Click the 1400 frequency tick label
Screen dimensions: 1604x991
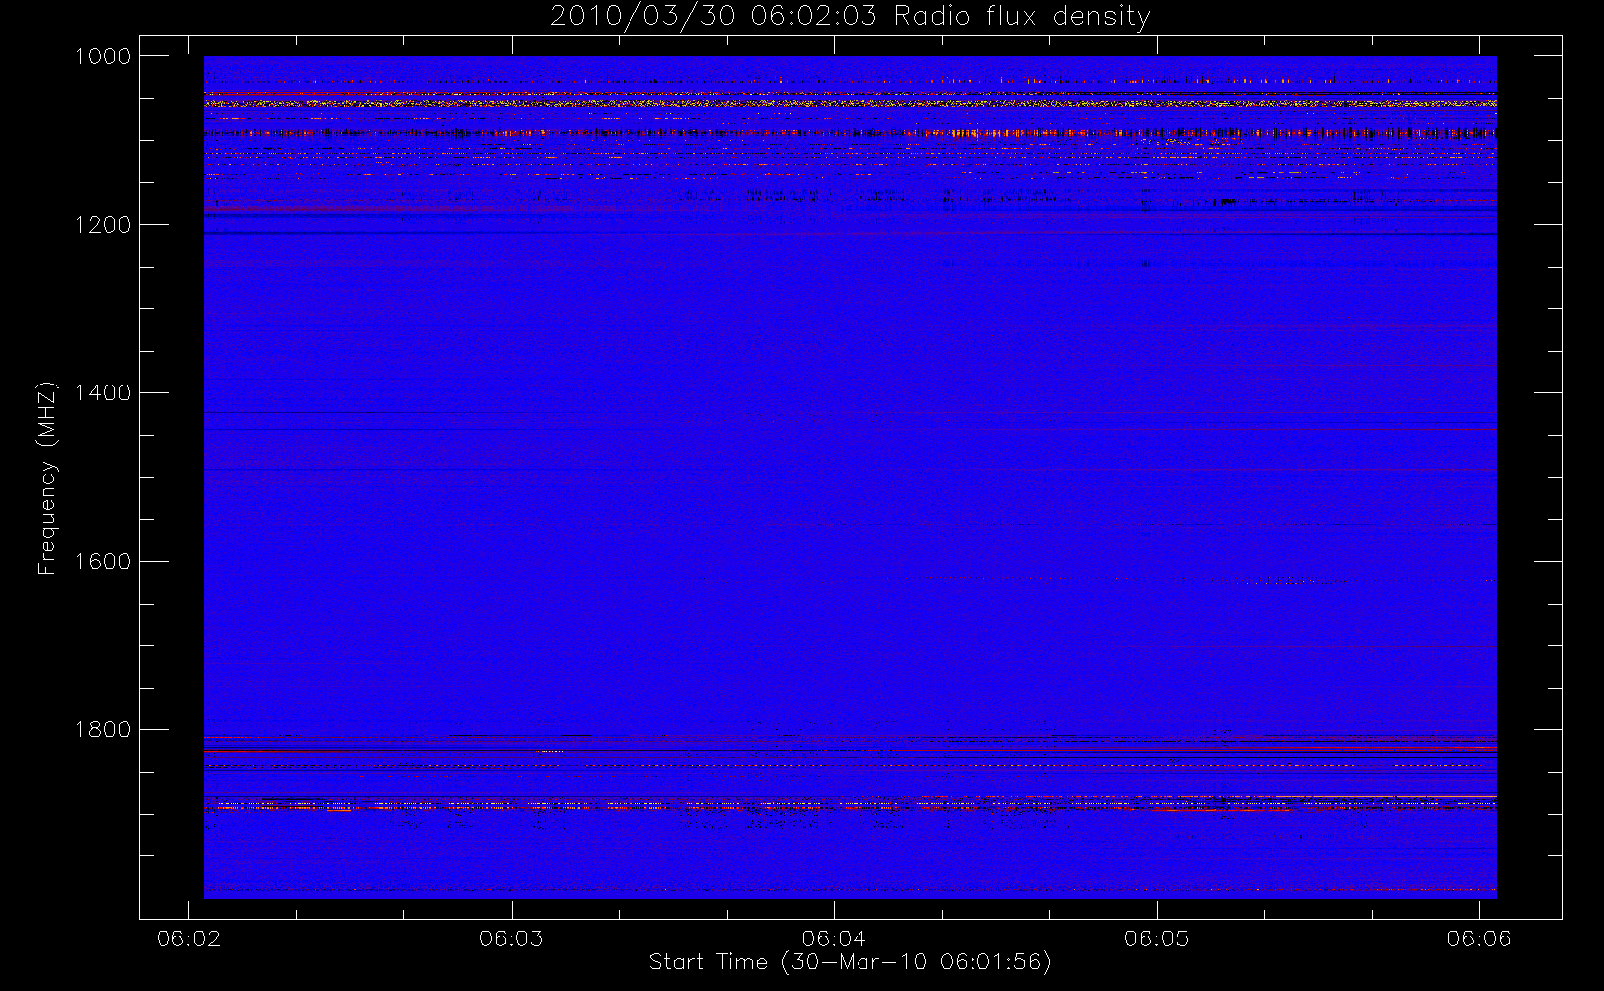[x=103, y=393]
